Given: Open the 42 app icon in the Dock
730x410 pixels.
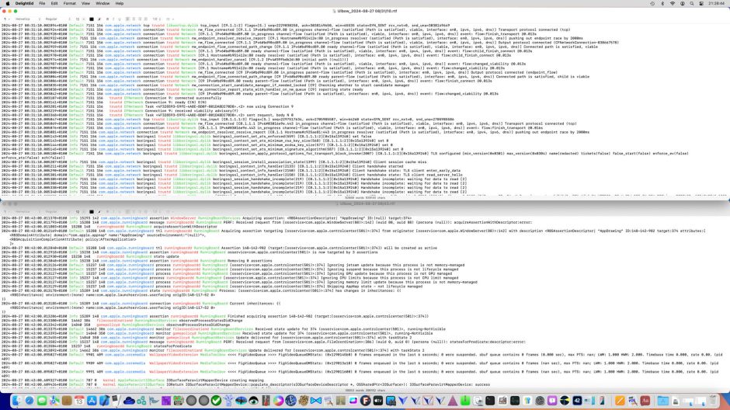Looking at the screenshot, I should click(577, 401).
